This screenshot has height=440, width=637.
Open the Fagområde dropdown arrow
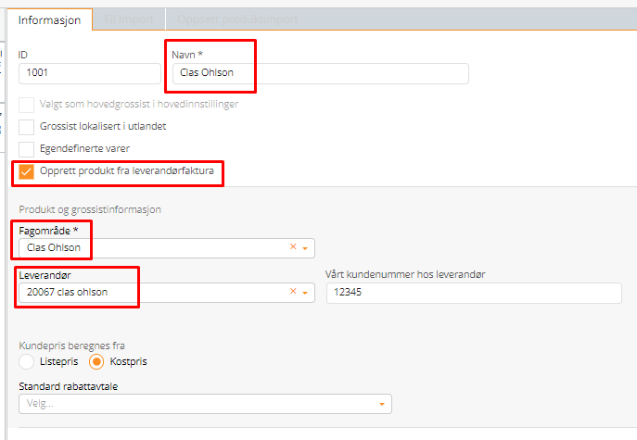305,248
